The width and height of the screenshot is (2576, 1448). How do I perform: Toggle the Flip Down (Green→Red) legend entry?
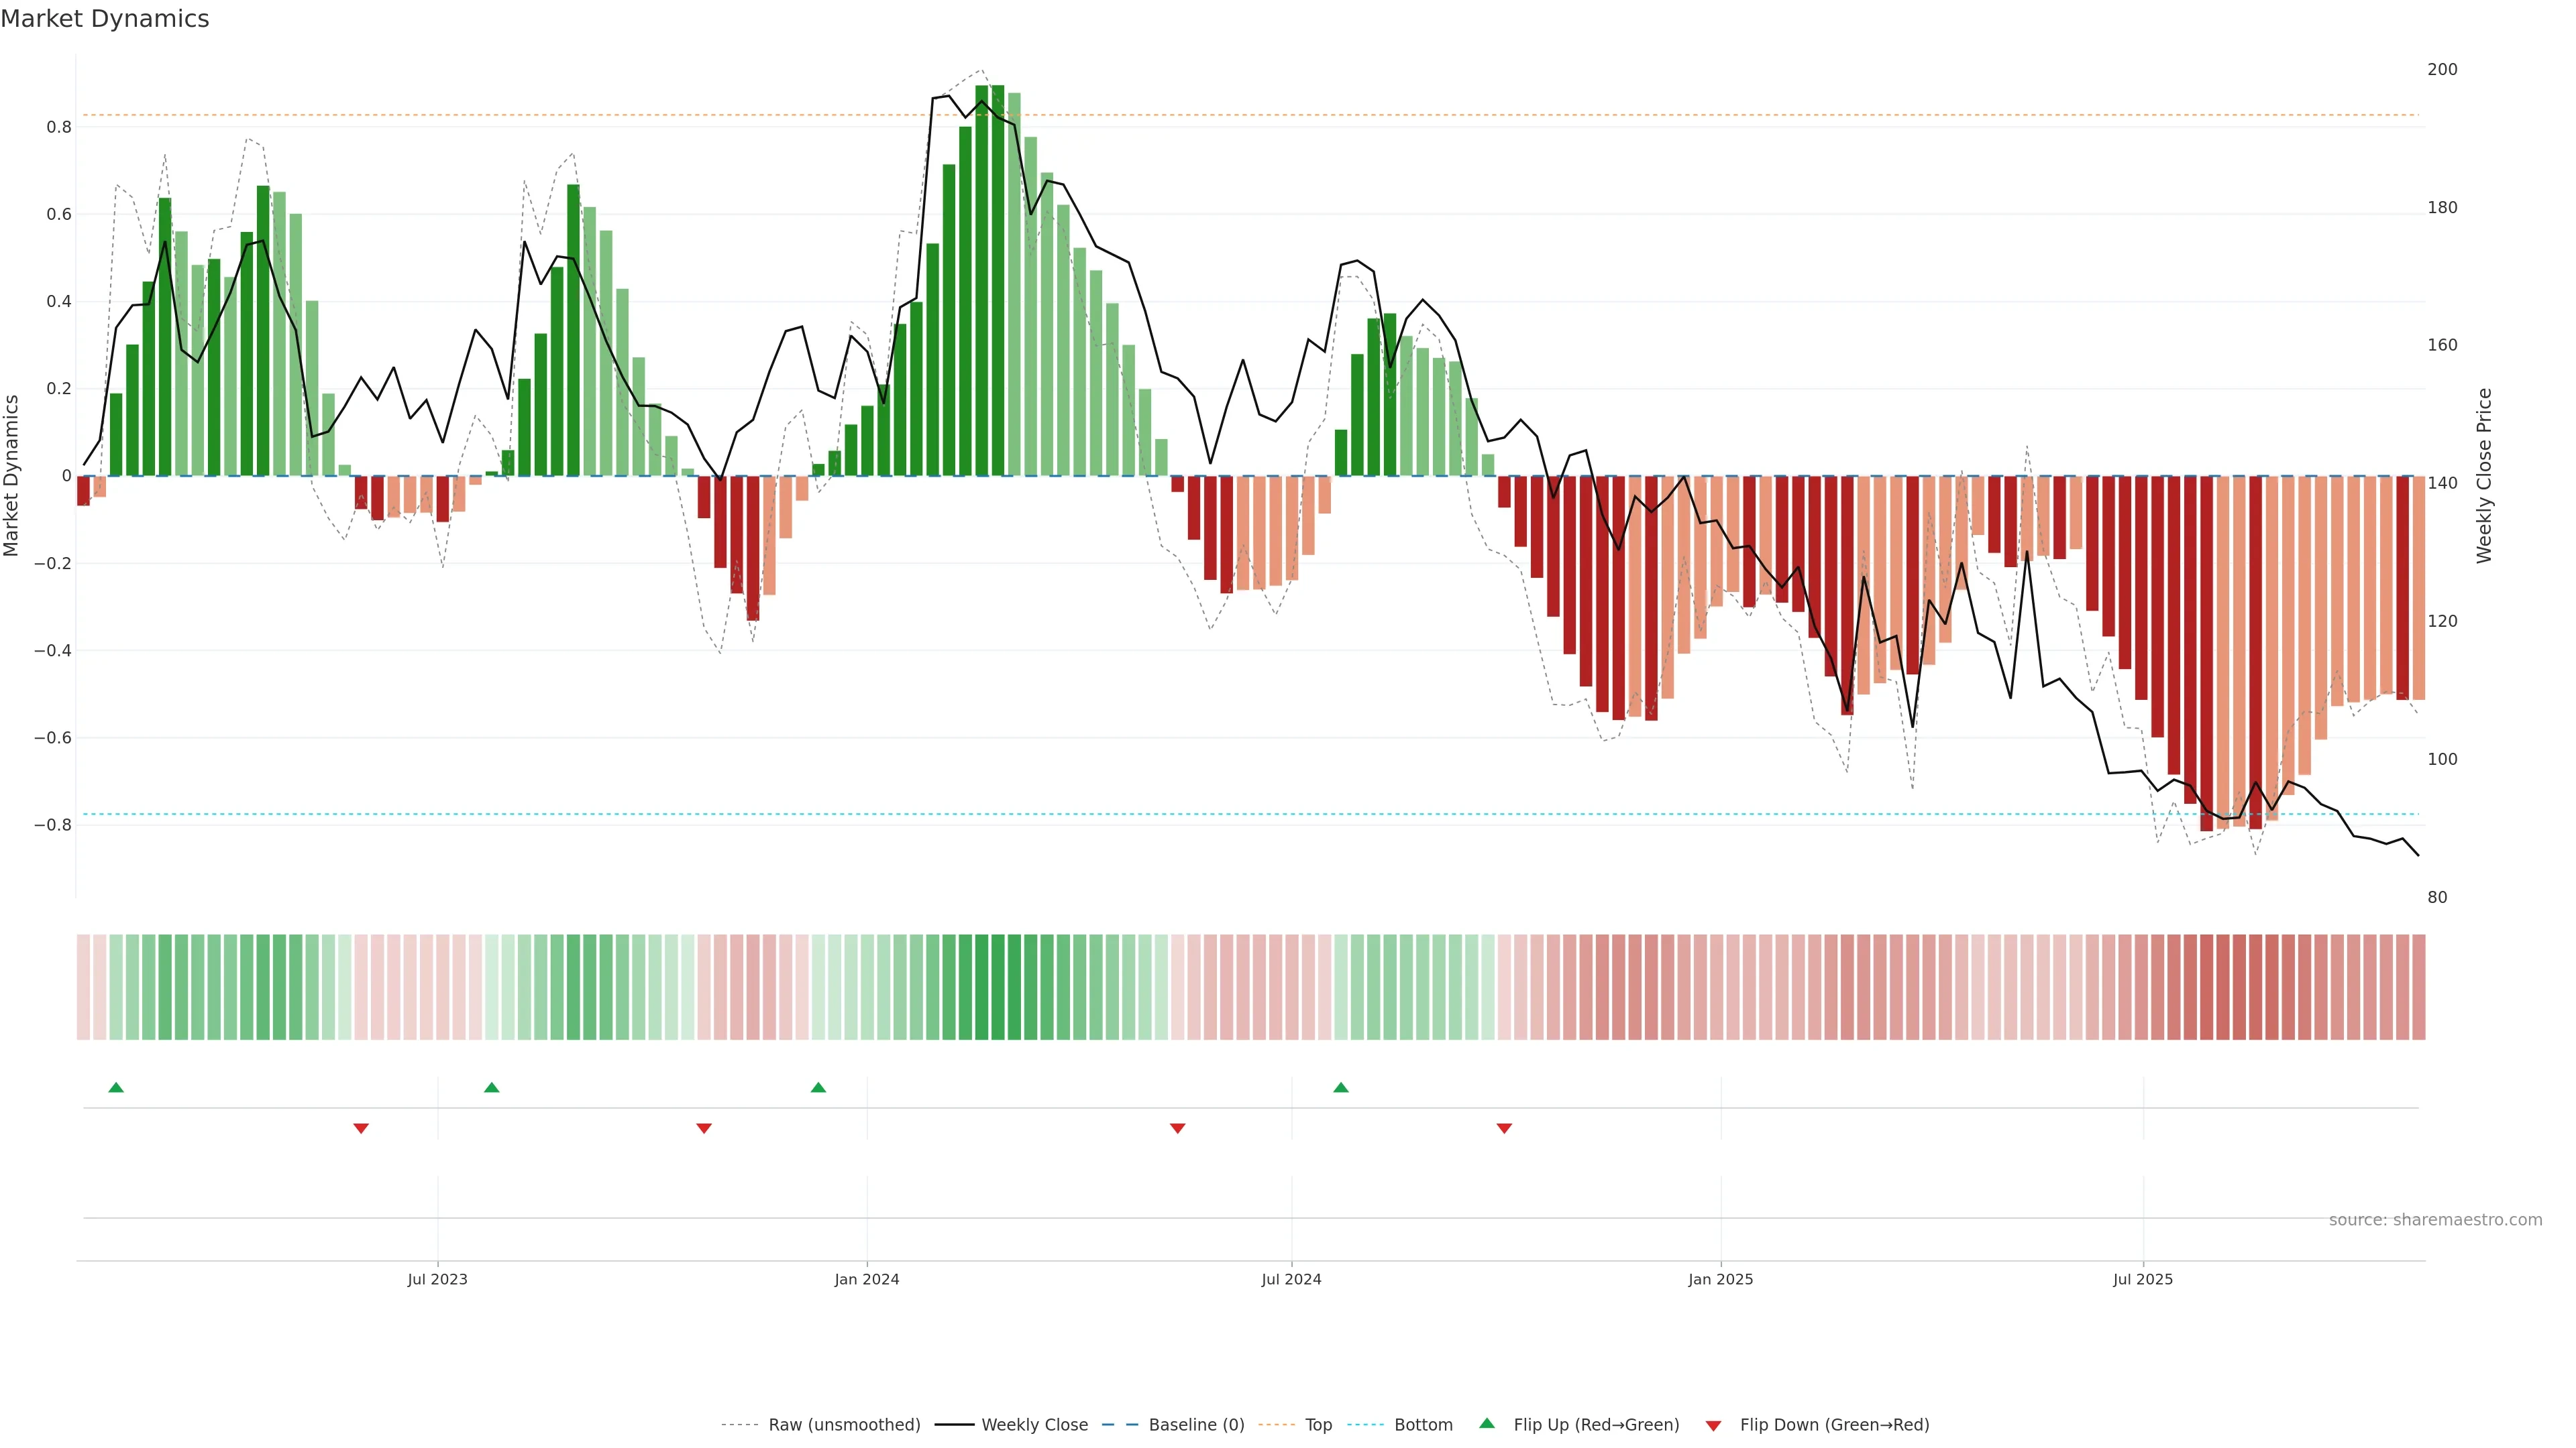click(1834, 1424)
